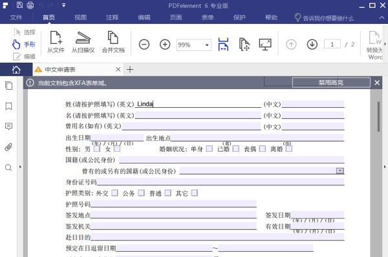This screenshot has height=257, width=388.
Task: Go to next page with down arrow
Action: [x=312, y=45]
